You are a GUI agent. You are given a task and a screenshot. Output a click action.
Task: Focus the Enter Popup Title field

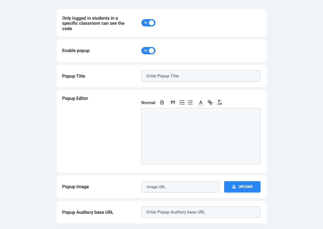pyautogui.click(x=201, y=76)
